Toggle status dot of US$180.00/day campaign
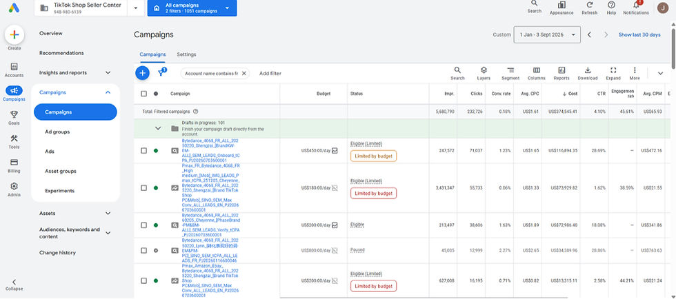This screenshot has height=299, width=676. (156, 188)
